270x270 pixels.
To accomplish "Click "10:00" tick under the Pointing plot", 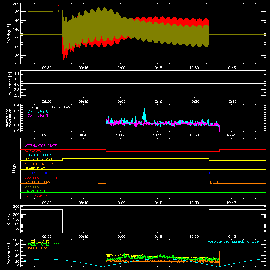I will click(x=120, y=68).
